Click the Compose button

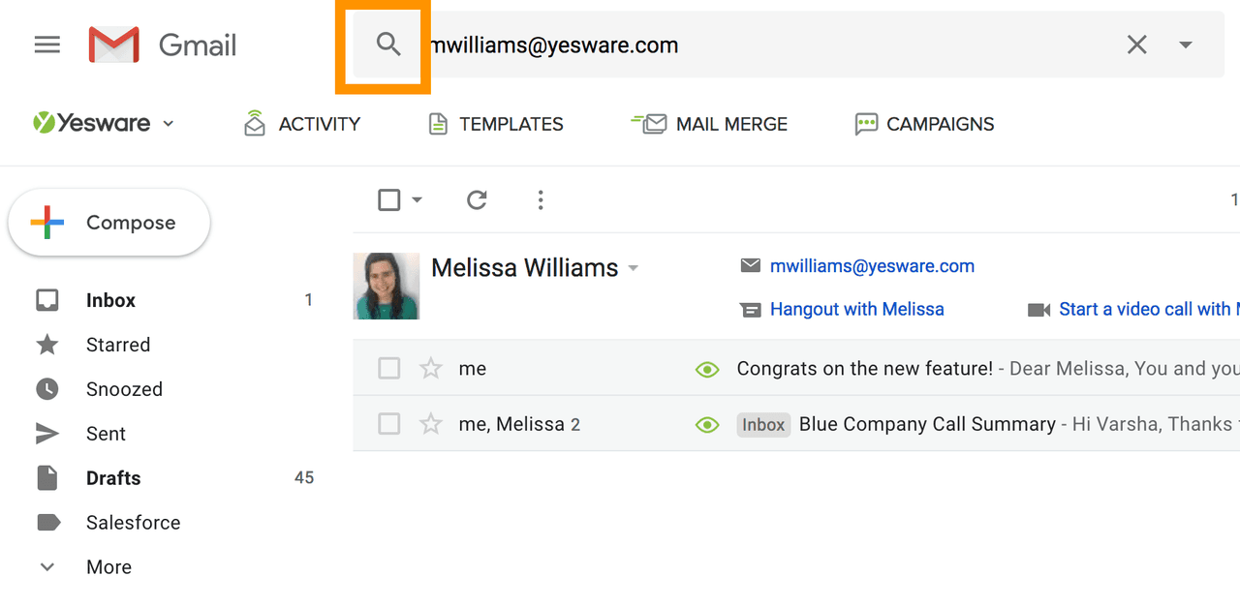point(109,223)
